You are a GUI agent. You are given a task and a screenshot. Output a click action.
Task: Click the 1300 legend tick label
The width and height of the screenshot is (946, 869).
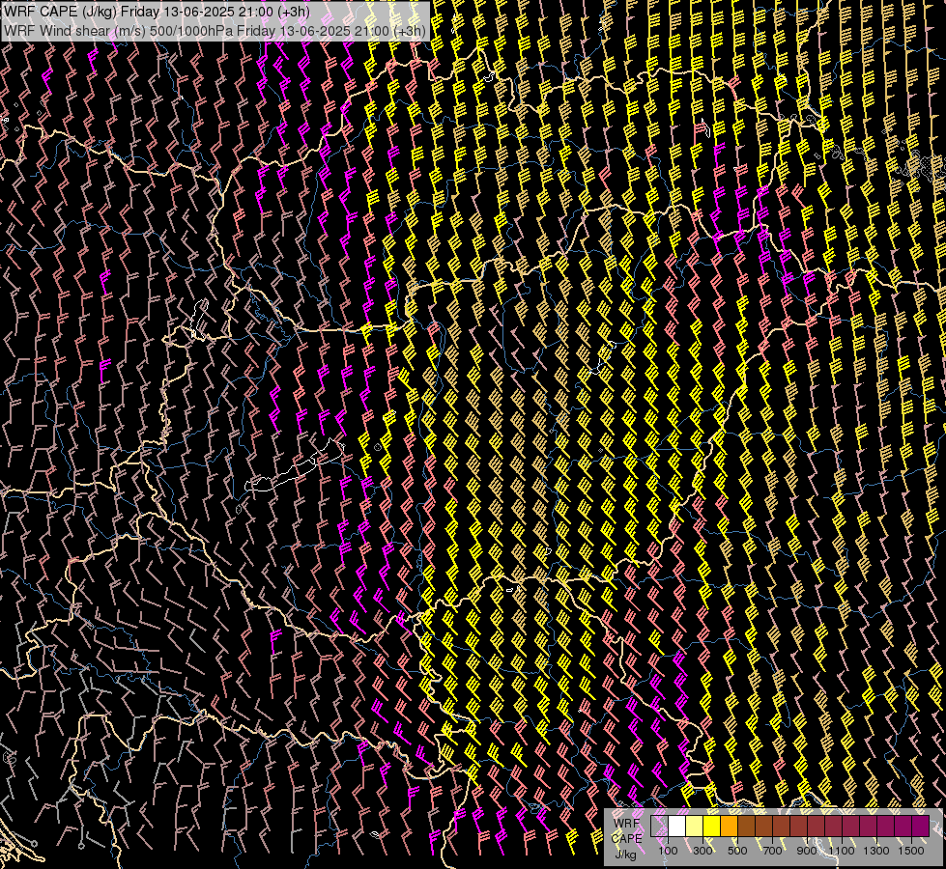click(x=876, y=851)
